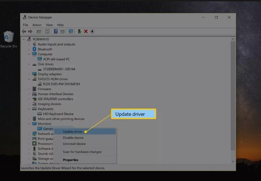Click the Back arrow toolbar icon

tap(24, 31)
